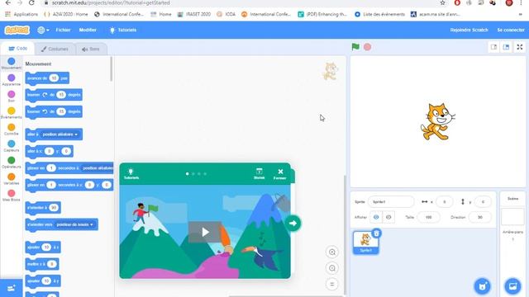Viewport: 529px width, 297px height.
Task: Click the Scratch logo
Action: [x=17, y=30]
